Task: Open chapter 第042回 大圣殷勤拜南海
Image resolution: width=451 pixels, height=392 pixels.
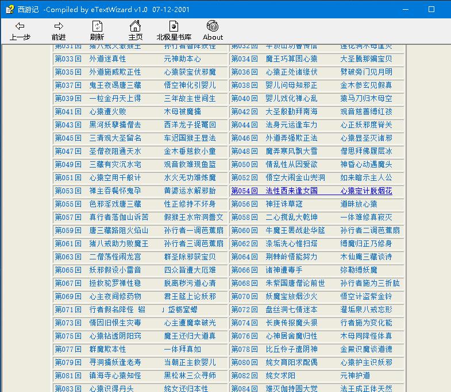Action: pyautogui.click(x=311, y=112)
